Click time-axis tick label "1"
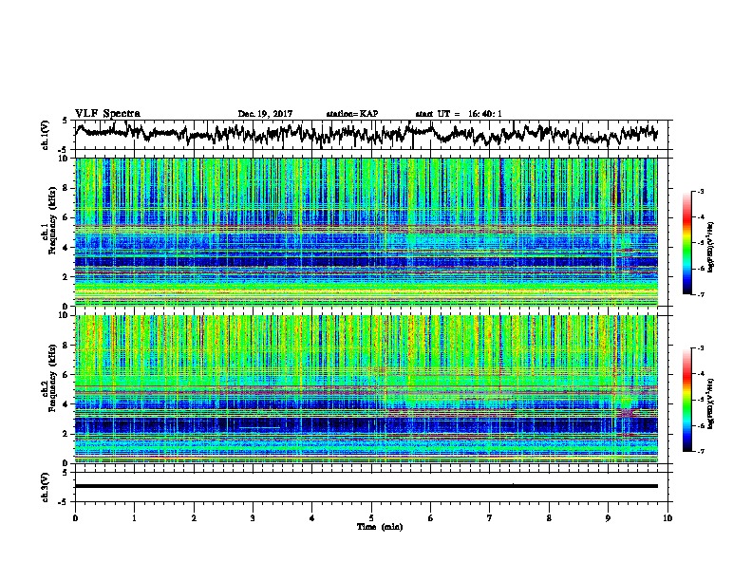Screen dimensions: 752x581 pyautogui.click(x=134, y=518)
